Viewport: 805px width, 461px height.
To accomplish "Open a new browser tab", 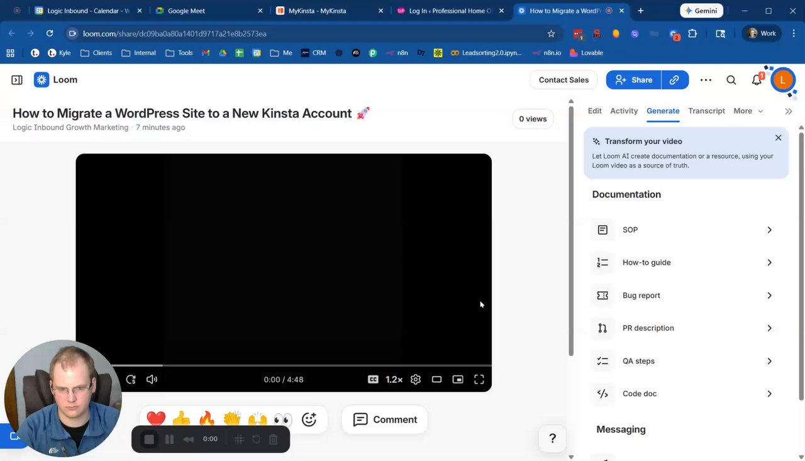I will click(640, 11).
